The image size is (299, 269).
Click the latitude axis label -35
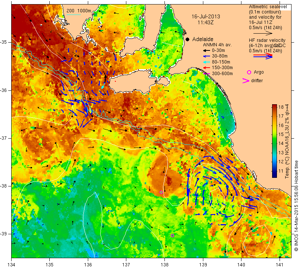(4, 42)
